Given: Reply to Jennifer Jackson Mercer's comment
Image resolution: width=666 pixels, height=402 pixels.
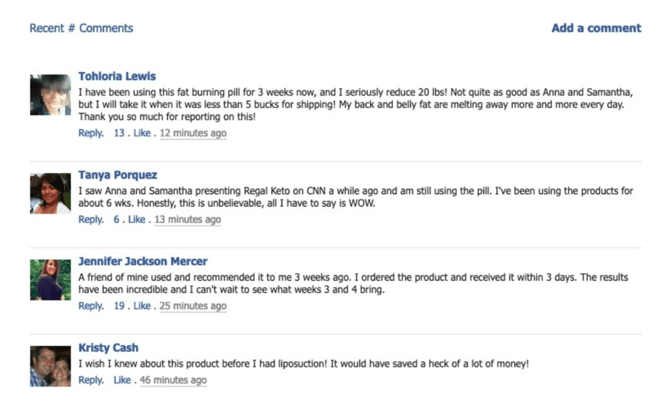Looking at the screenshot, I should pyautogui.click(x=91, y=306).
